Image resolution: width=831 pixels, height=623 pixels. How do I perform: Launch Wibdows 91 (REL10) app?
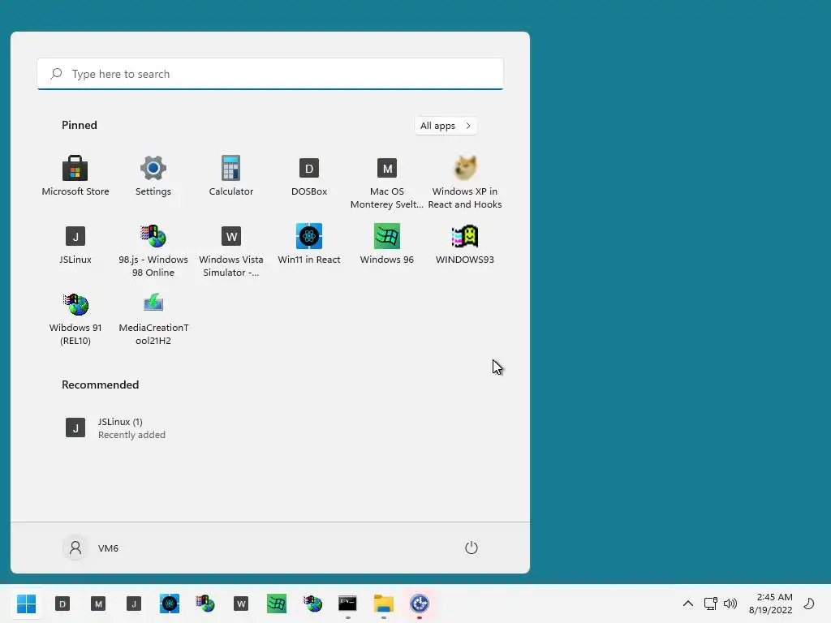pyautogui.click(x=75, y=319)
